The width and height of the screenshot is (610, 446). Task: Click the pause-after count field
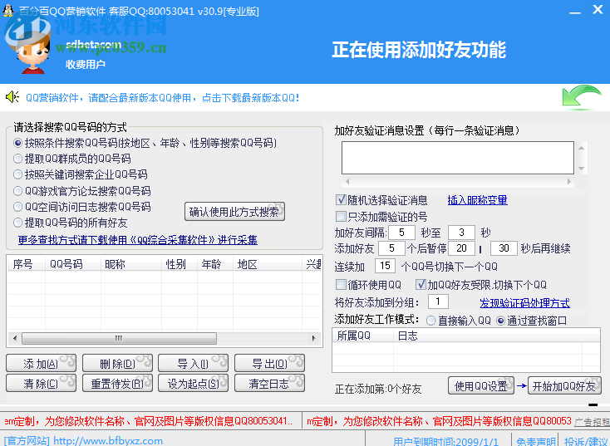pyautogui.click(x=391, y=248)
